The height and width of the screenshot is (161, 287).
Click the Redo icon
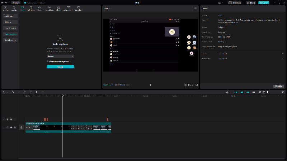[19, 92]
